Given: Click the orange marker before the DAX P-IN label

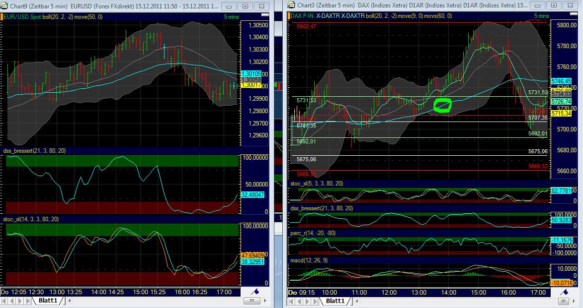Looking at the screenshot, I should (x=289, y=16).
